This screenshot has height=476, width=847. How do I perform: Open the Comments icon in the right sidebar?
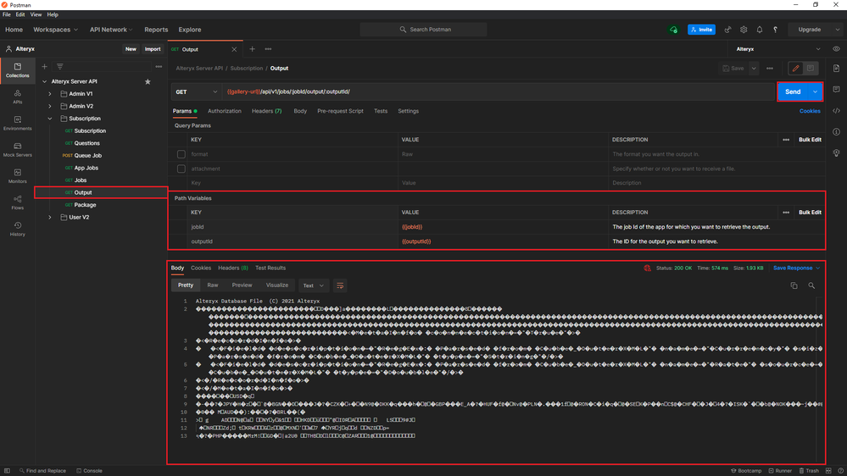click(x=836, y=90)
